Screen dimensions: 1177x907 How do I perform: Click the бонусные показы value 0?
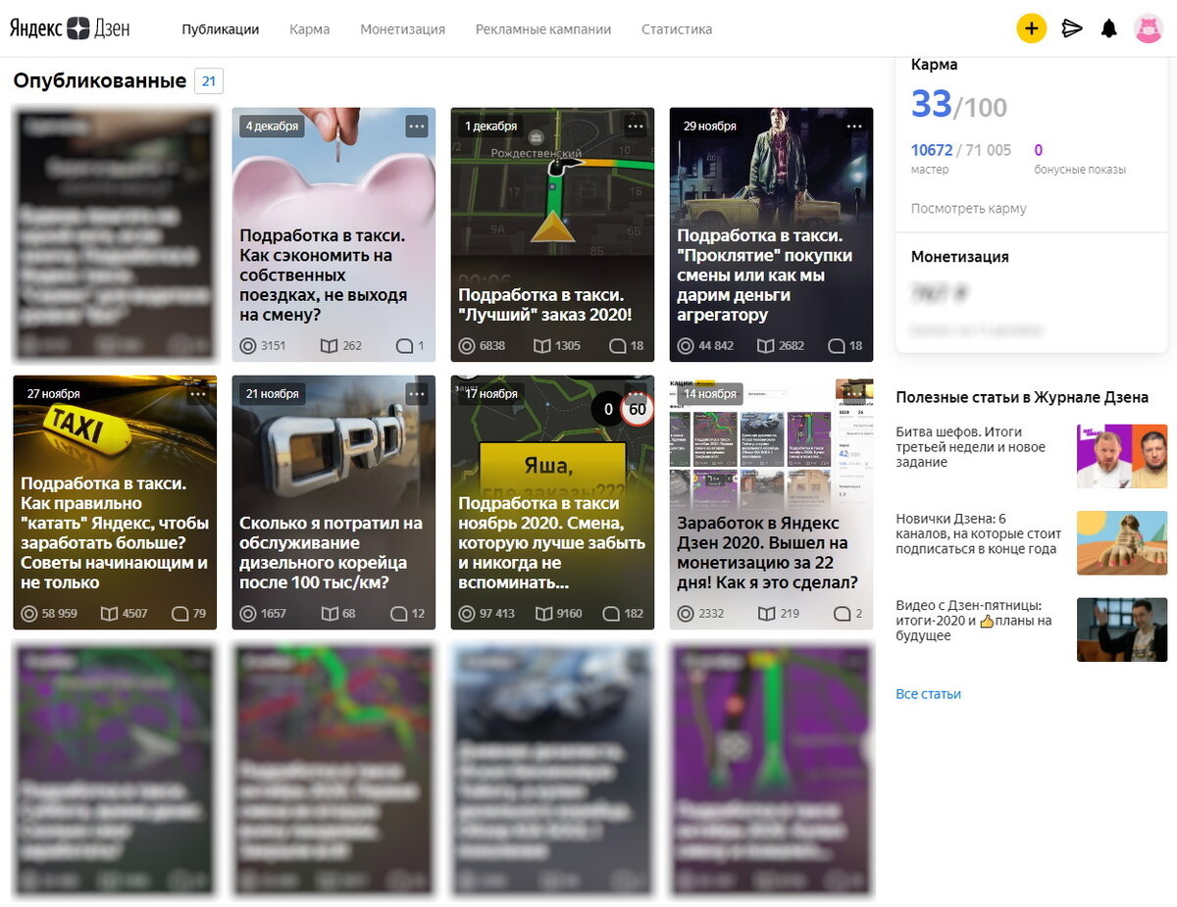click(x=1038, y=150)
